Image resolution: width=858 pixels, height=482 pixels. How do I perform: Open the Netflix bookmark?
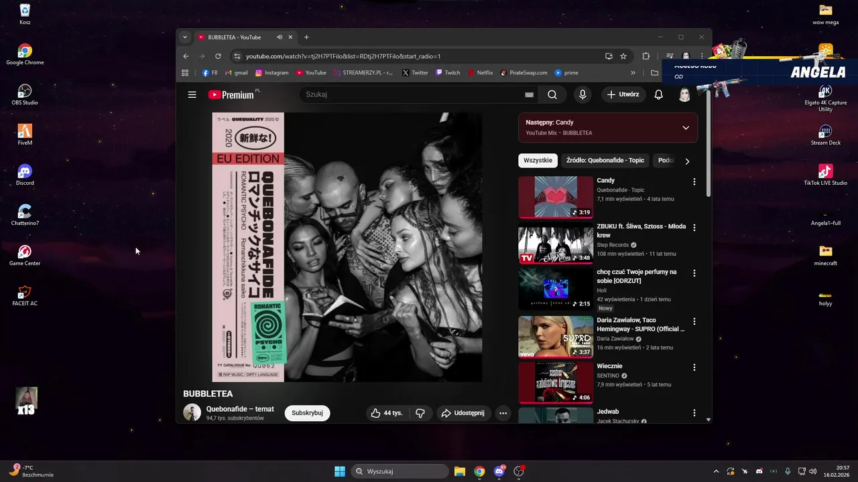479,72
